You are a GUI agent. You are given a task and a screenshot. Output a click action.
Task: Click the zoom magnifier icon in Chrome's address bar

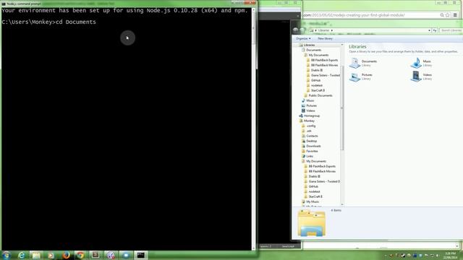pyautogui.click(x=442, y=15)
